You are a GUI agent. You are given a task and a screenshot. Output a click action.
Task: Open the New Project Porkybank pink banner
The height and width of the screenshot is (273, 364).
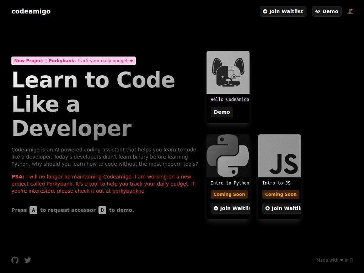pos(74,61)
